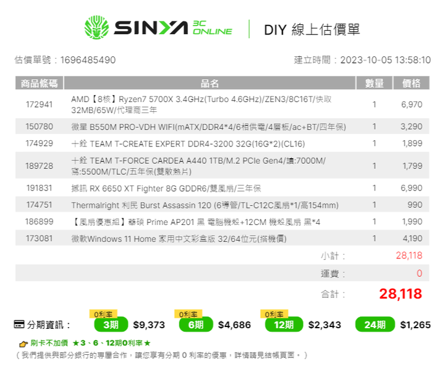Click the DIY 線上估價單 title
The height and width of the screenshot is (374, 445).
click(312, 30)
